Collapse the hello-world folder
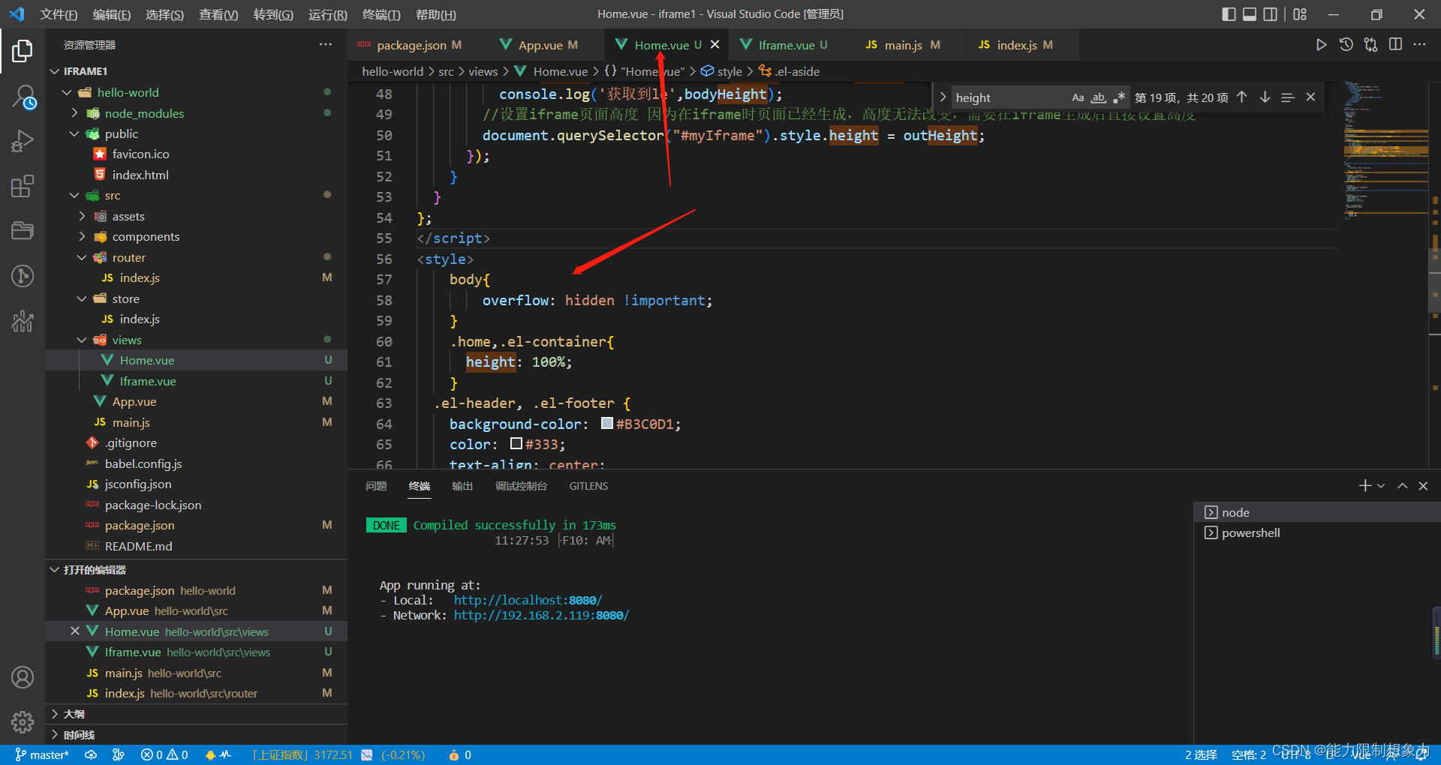Image resolution: width=1441 pixels, height=765 pixels. 67,92
